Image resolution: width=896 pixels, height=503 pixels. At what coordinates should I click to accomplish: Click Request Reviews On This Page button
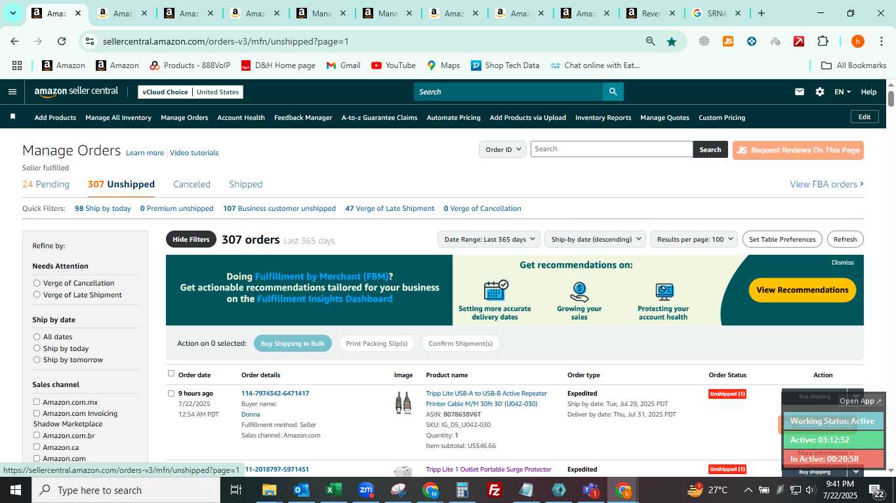coord(798,150)
